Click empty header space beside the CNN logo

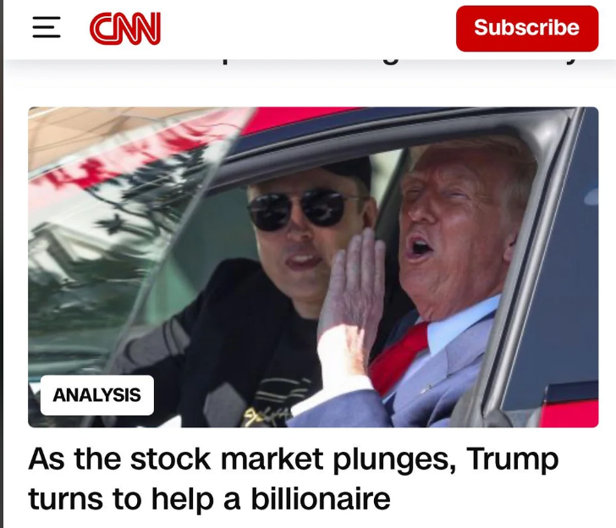tap(308, 28)
